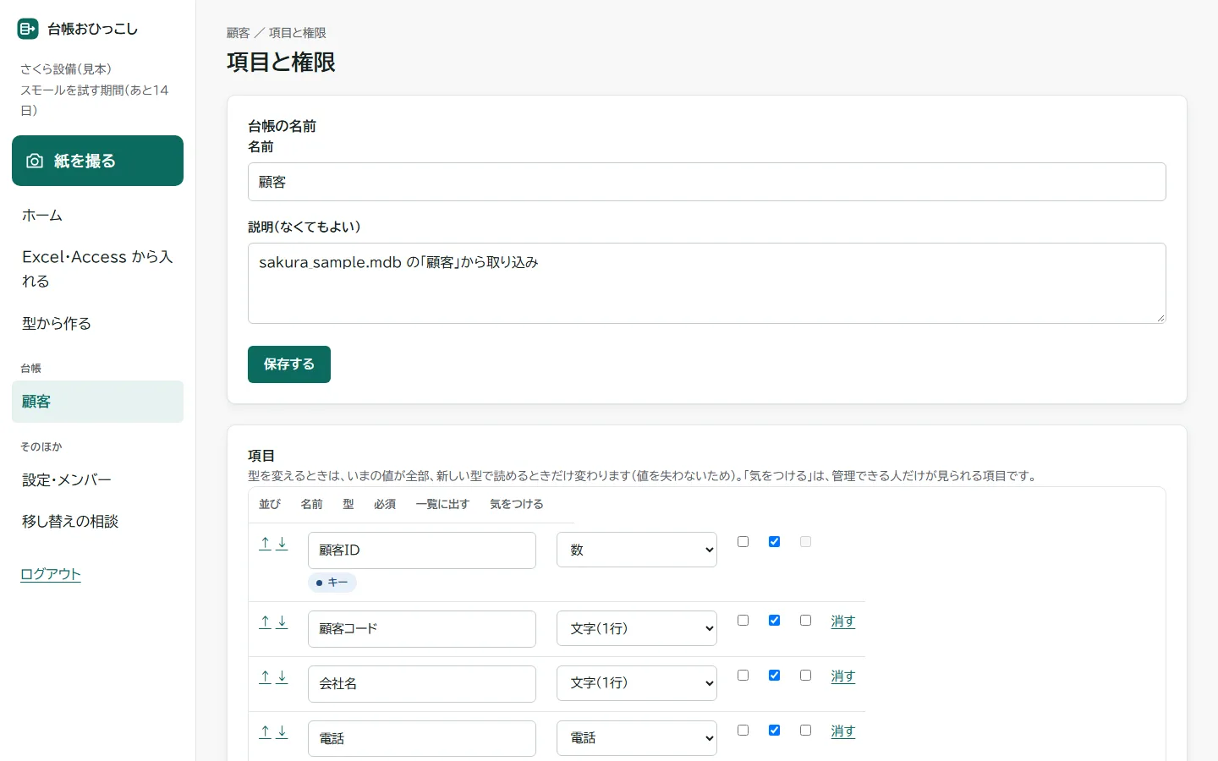Move 顧客ID row up with arrow
1218x761 pixels.
265,544
